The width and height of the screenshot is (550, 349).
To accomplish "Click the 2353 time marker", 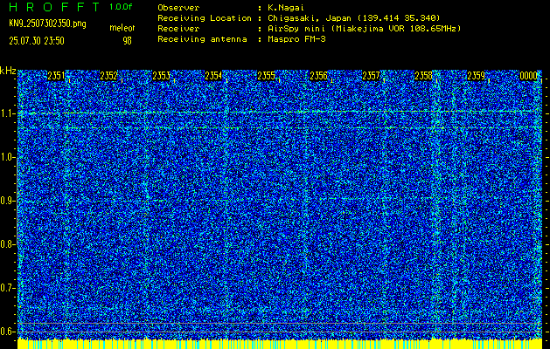I will tap(162, 76).
